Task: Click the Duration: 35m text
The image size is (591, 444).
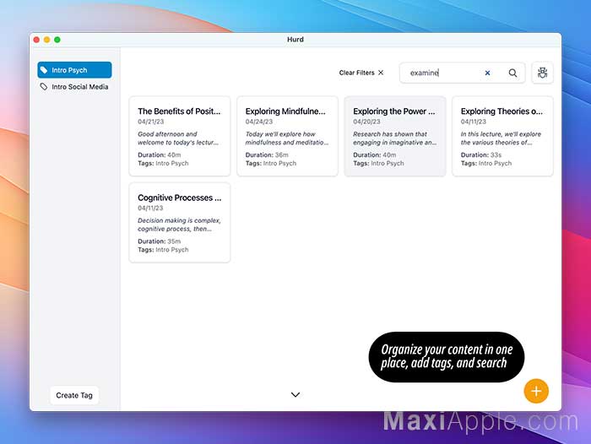Action: (159, 241)
